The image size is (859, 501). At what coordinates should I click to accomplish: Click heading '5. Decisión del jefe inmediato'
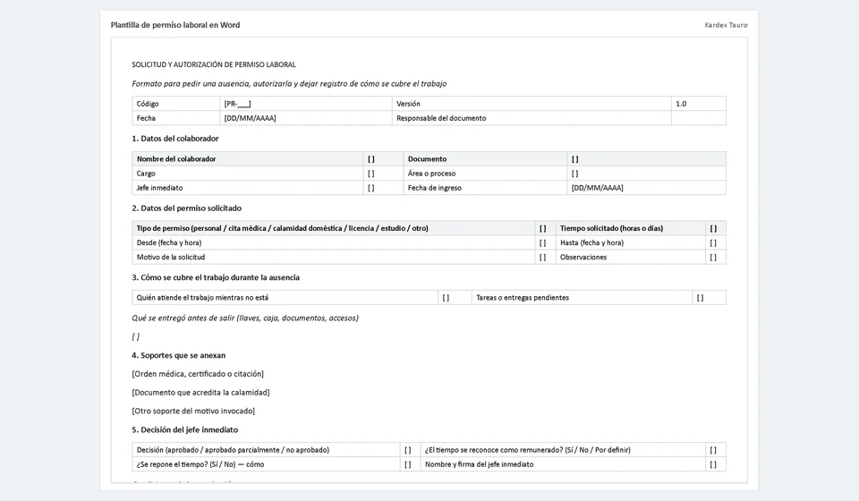click(x=184, y=429)
